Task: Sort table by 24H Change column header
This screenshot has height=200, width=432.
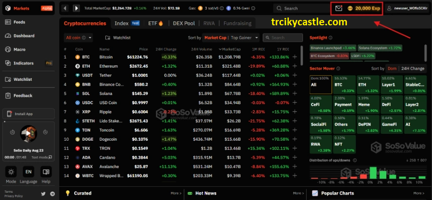Action: click(166, 49)
